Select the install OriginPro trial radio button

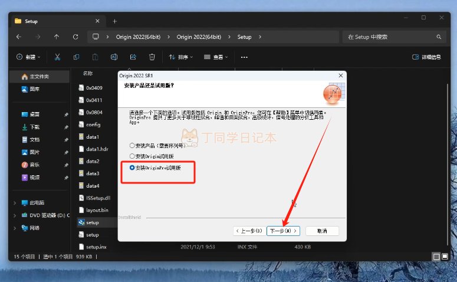point(132,168)
